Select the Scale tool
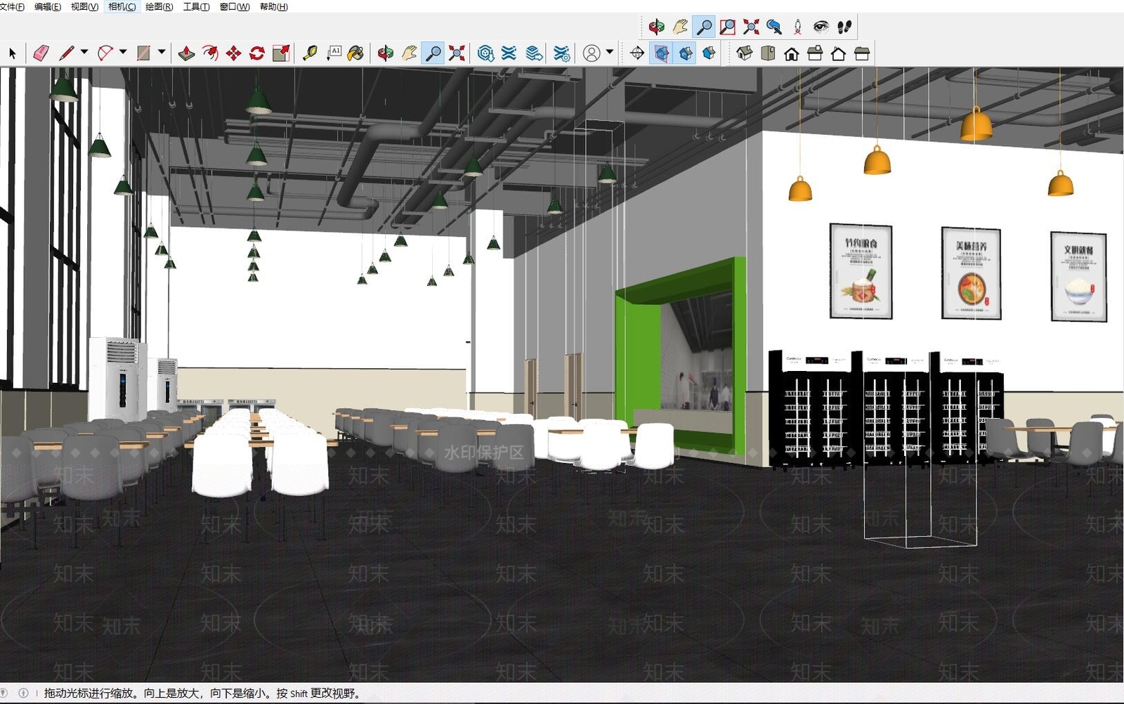The image size is (1124, 704). pyautogui.click(x=281, y=53)
